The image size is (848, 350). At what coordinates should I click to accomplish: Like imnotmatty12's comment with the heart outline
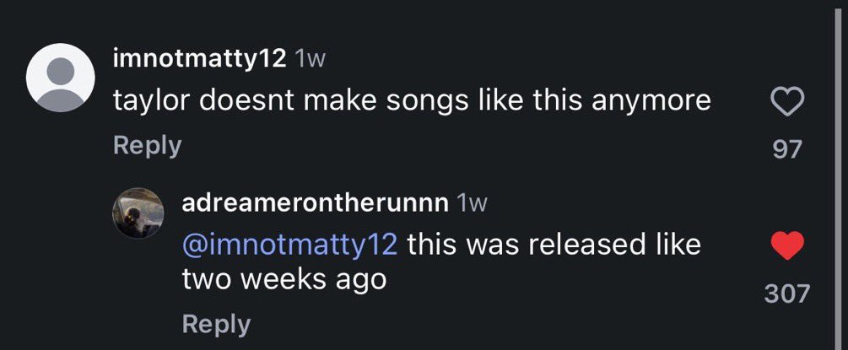pyautogui.click(x=787, y=102)
